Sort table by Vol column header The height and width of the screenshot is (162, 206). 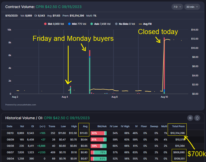[x=22, y=126]
